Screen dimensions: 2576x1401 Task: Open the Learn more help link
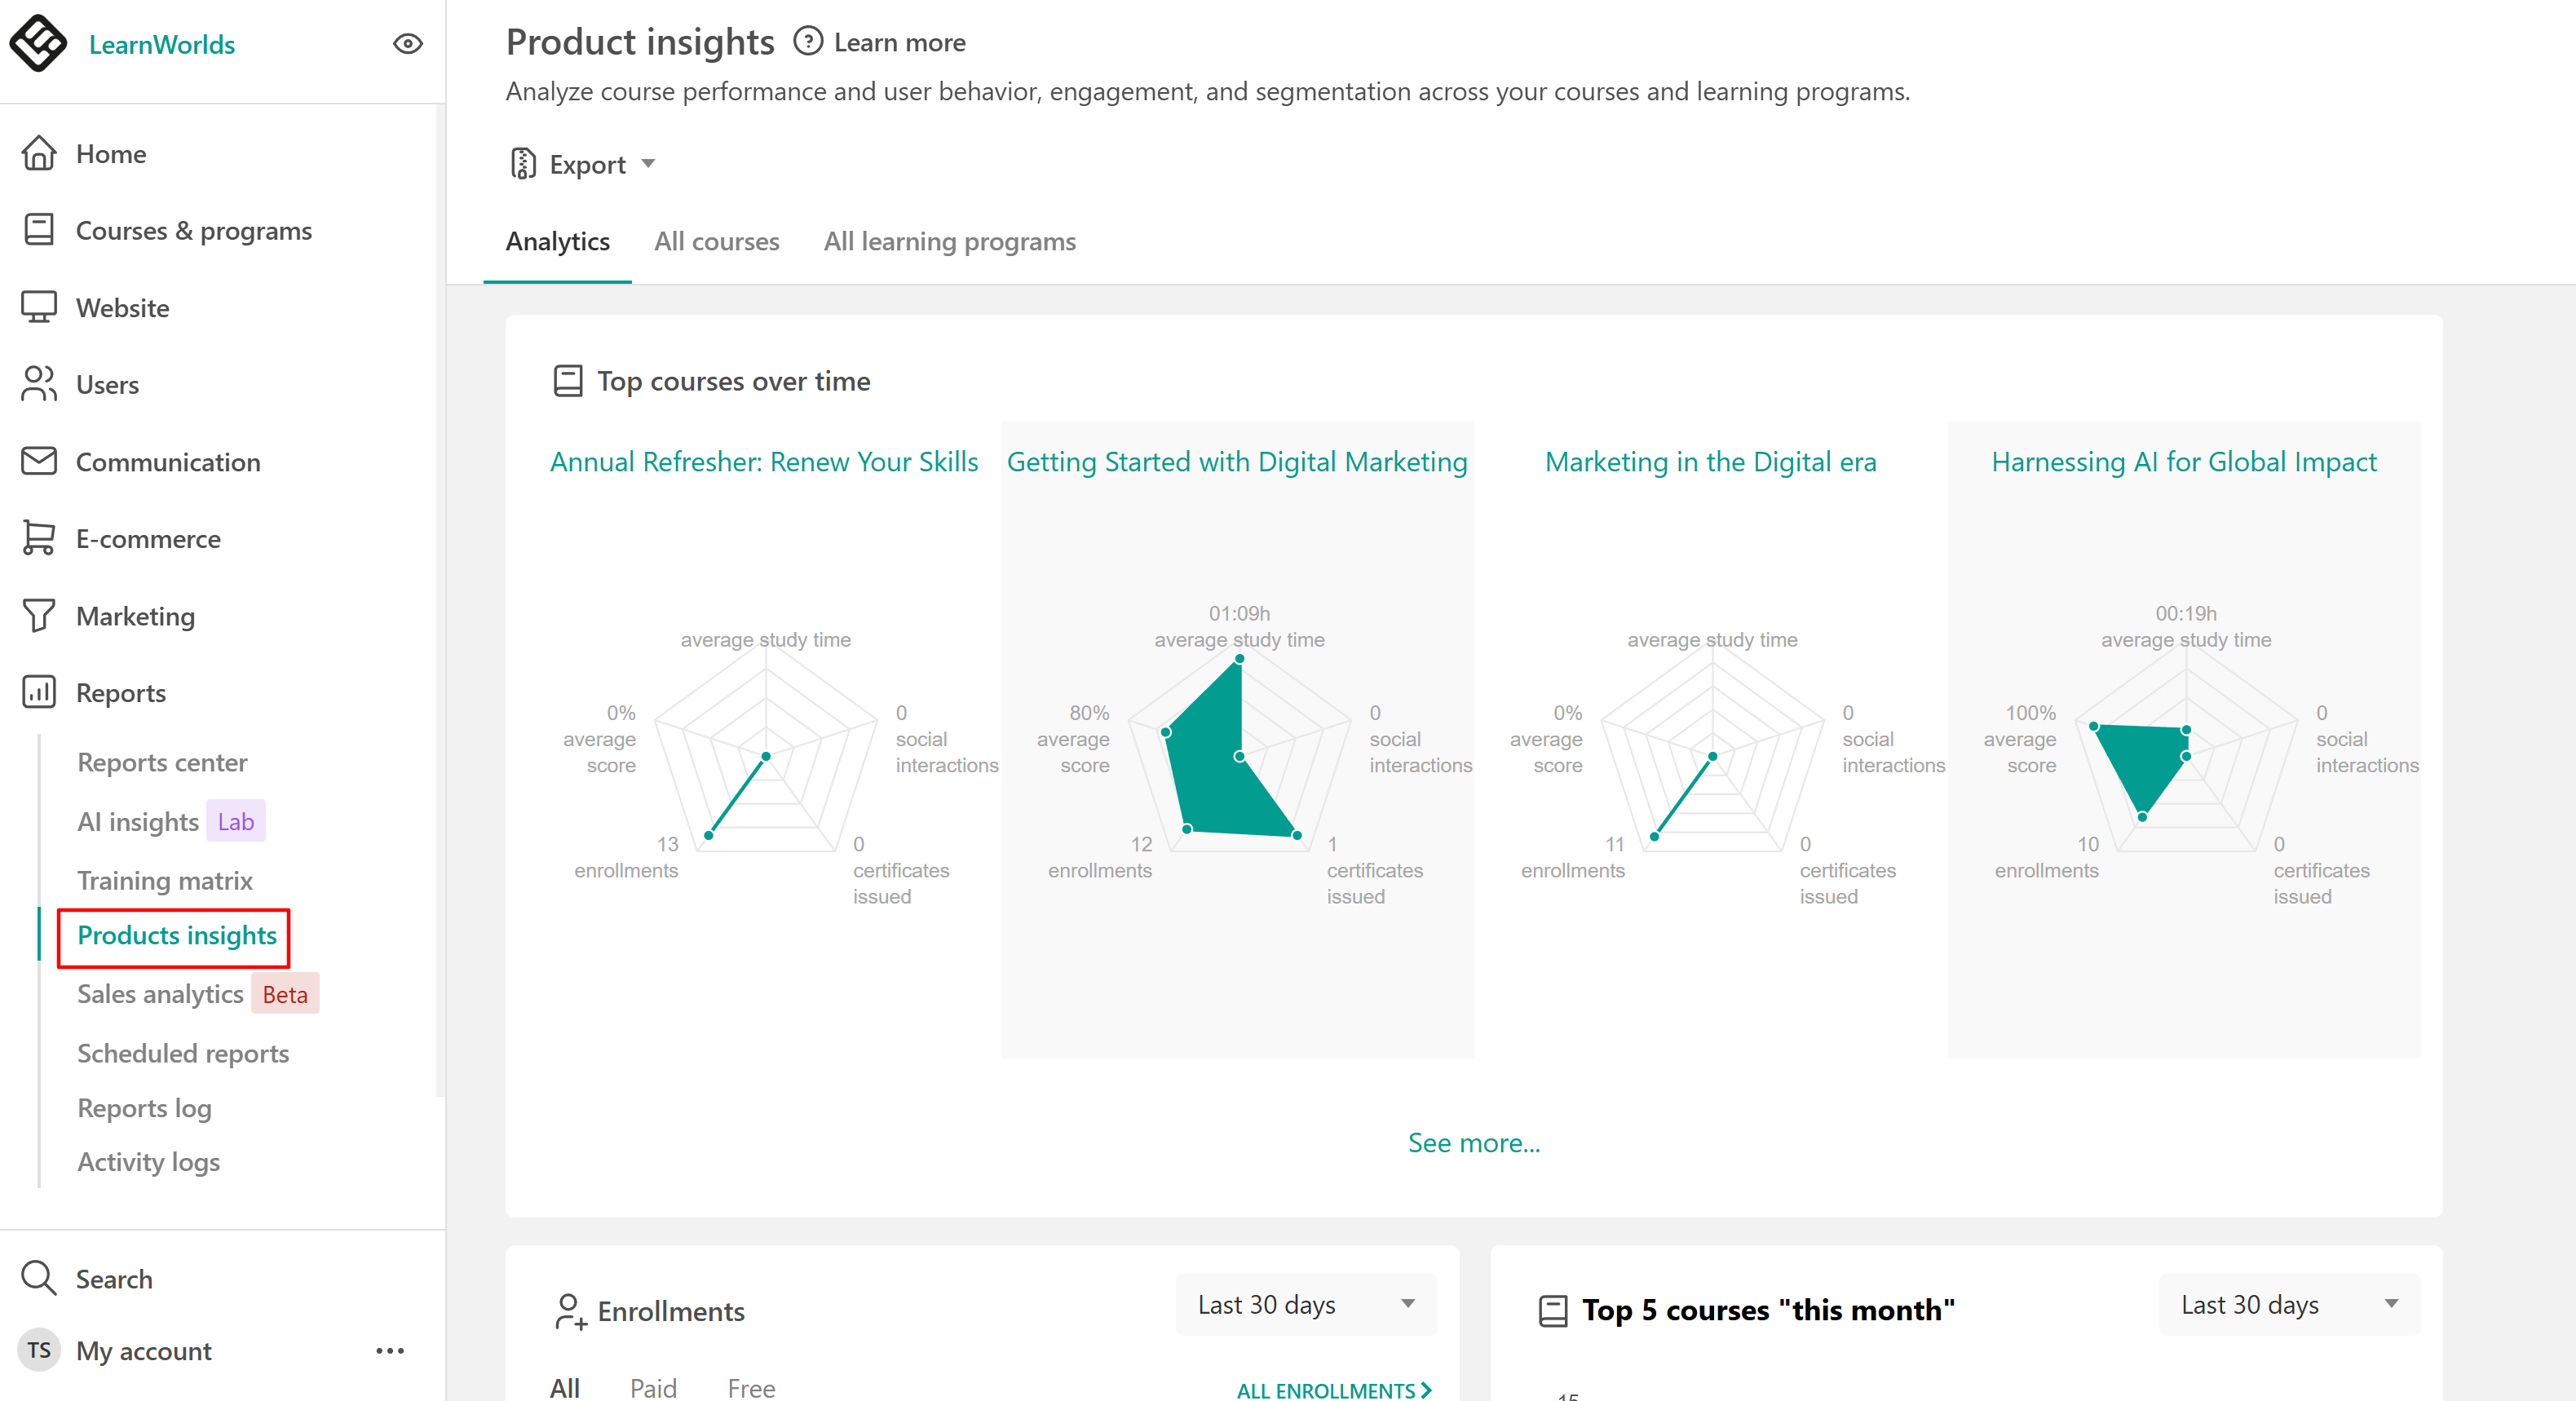coord(880,42)
